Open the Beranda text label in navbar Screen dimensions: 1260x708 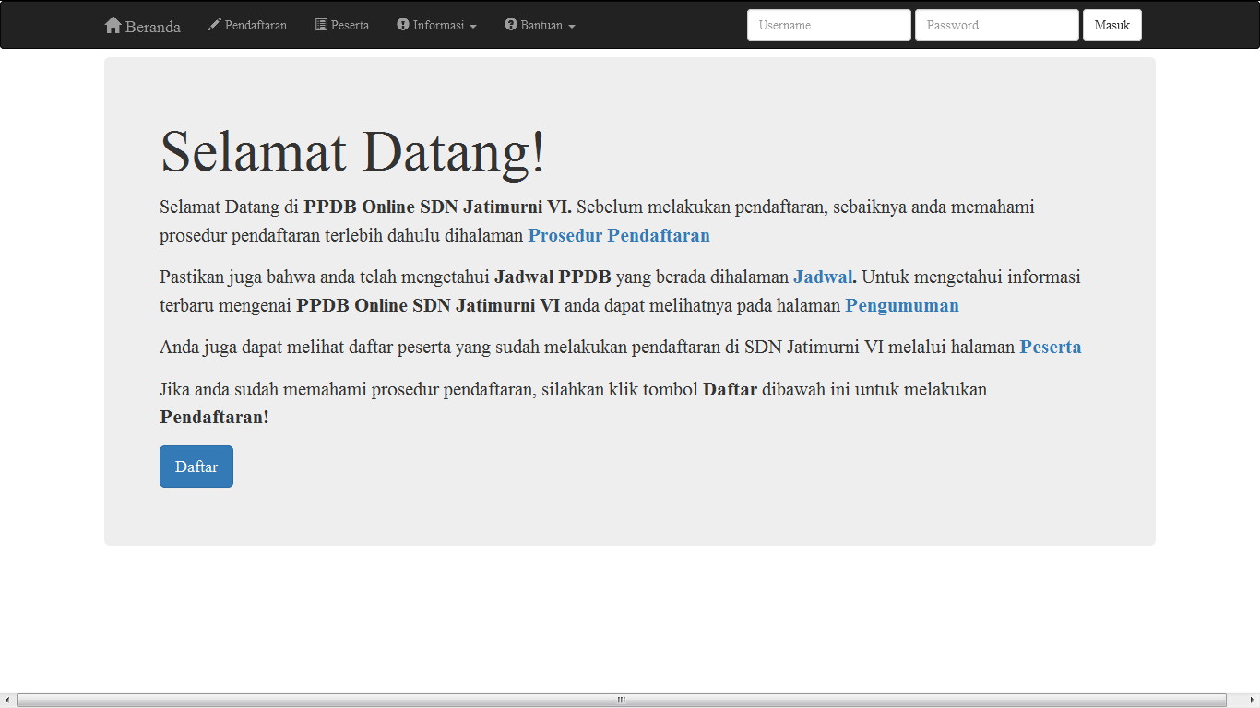[153, 27]
